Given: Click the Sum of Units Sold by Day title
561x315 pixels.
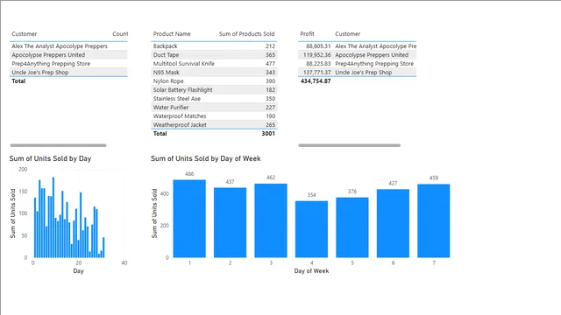Looking at the screenshot, I should (50, 158).
